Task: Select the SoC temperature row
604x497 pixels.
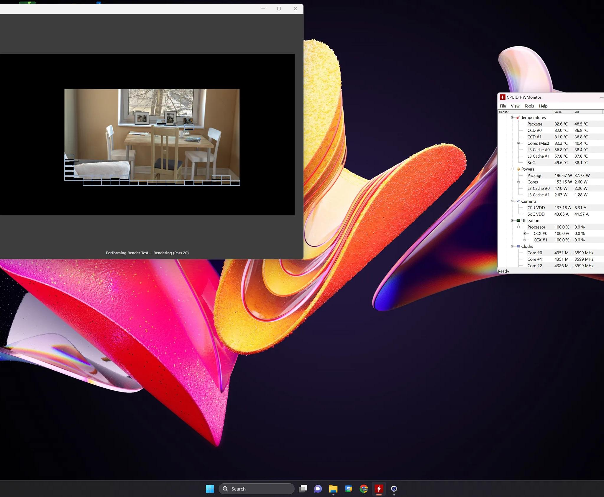Action: (565, 163)
